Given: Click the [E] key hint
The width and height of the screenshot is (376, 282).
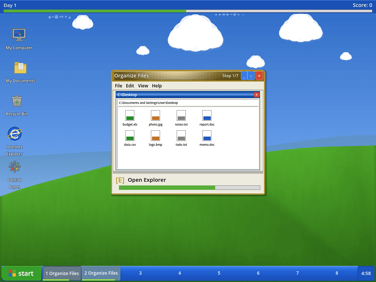Looking at the screenshot, I should 120,180.
